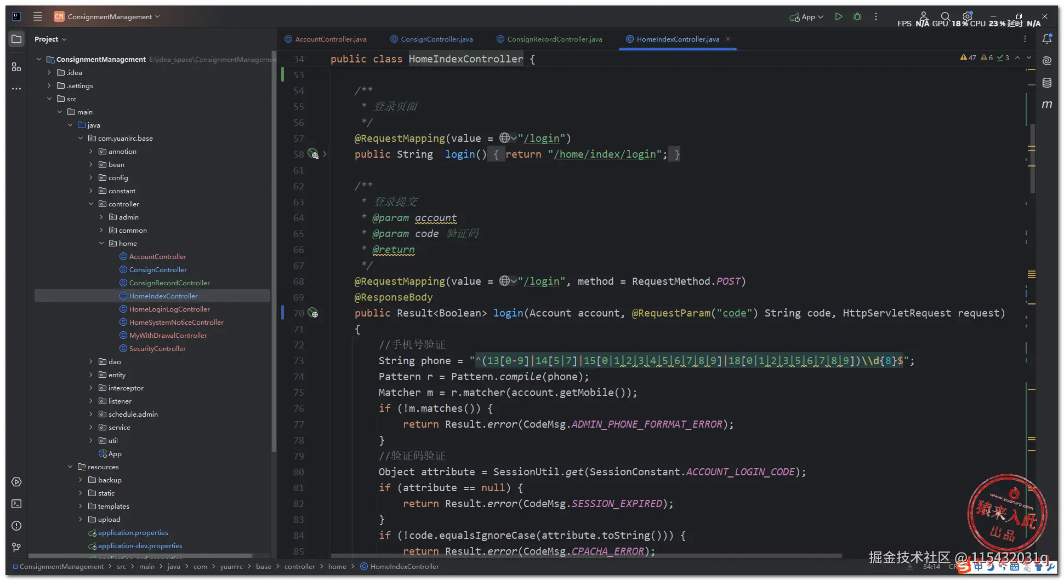Open the AI Assistant tool window
This screenshot has width=1064, height=581.
1047,61
